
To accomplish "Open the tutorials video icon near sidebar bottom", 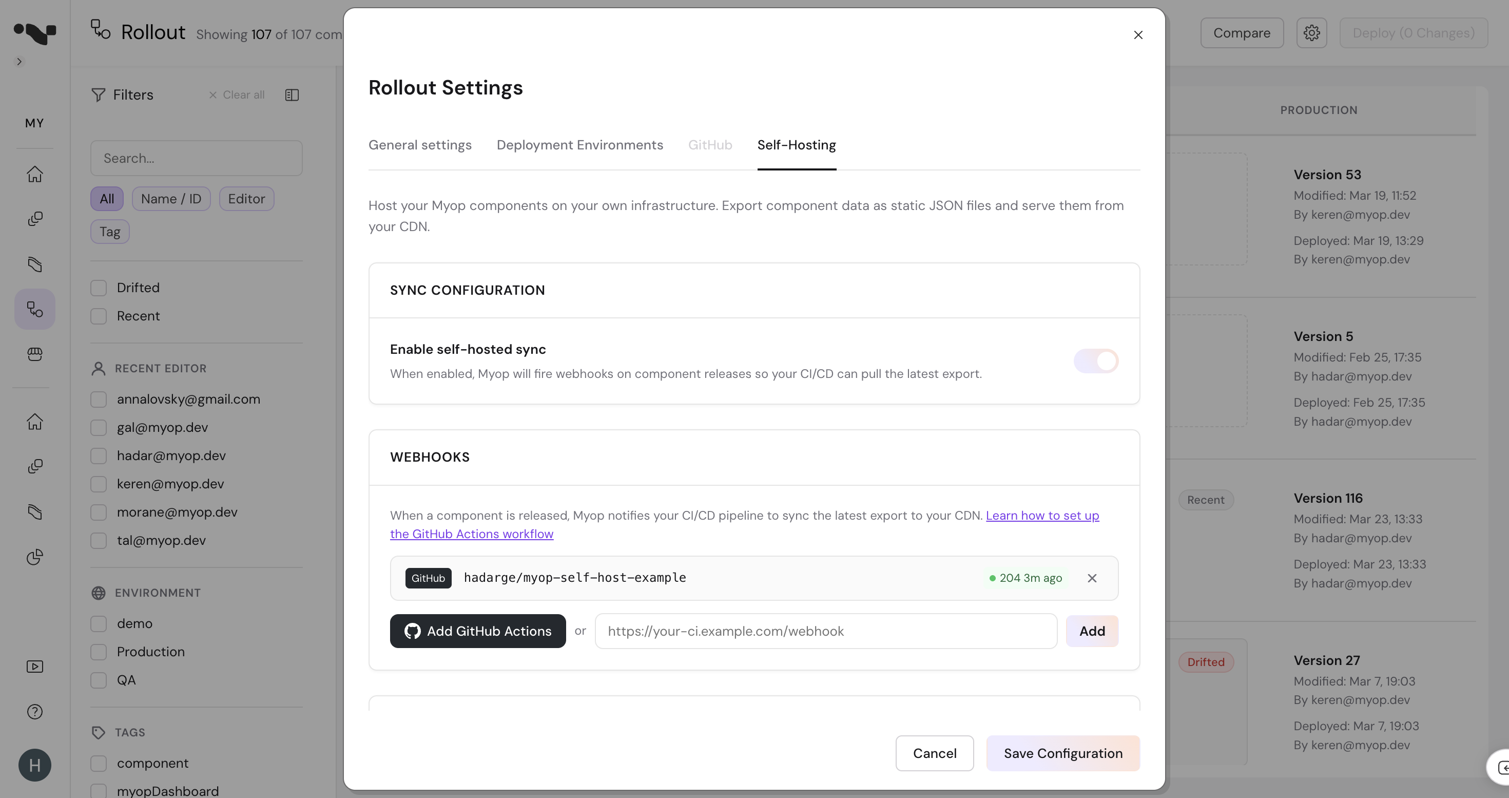I will coord(34,666).
